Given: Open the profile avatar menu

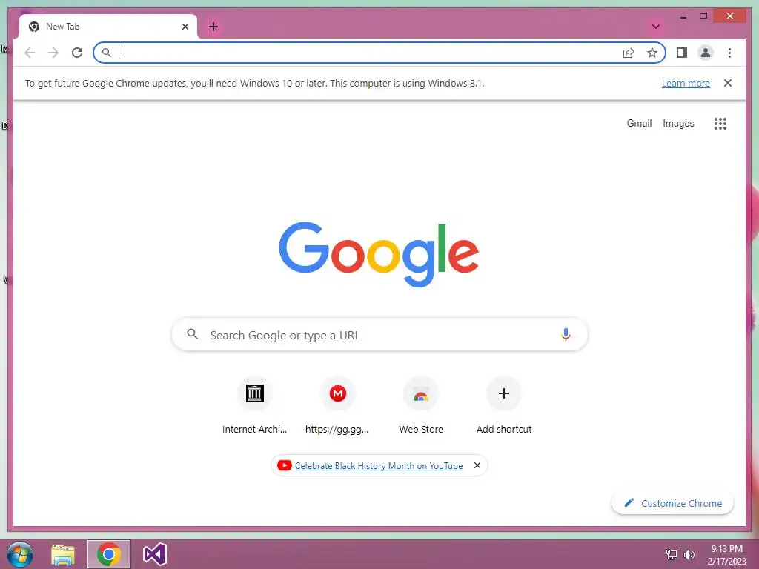Looking at the screenshot, I should click(706, 53).
